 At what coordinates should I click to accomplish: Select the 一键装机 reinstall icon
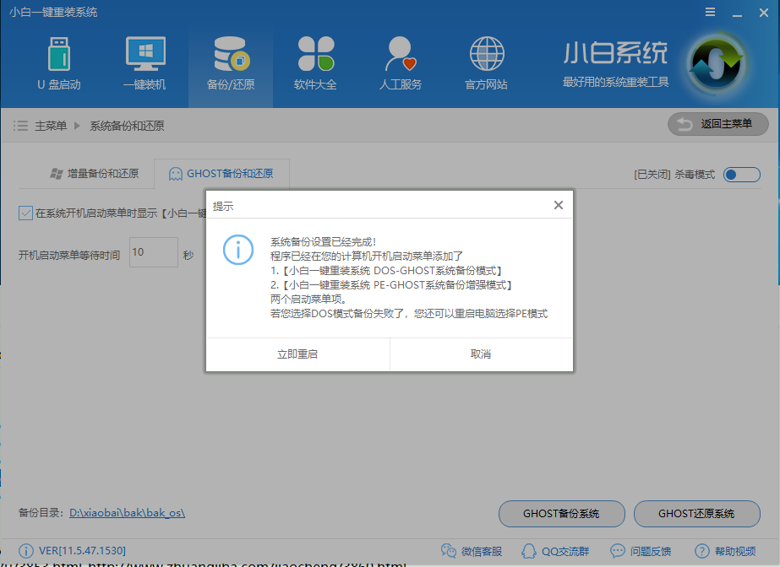145,63
